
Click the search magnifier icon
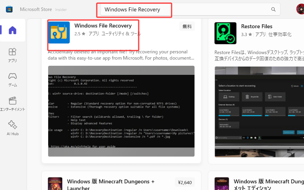pos(273,9)
